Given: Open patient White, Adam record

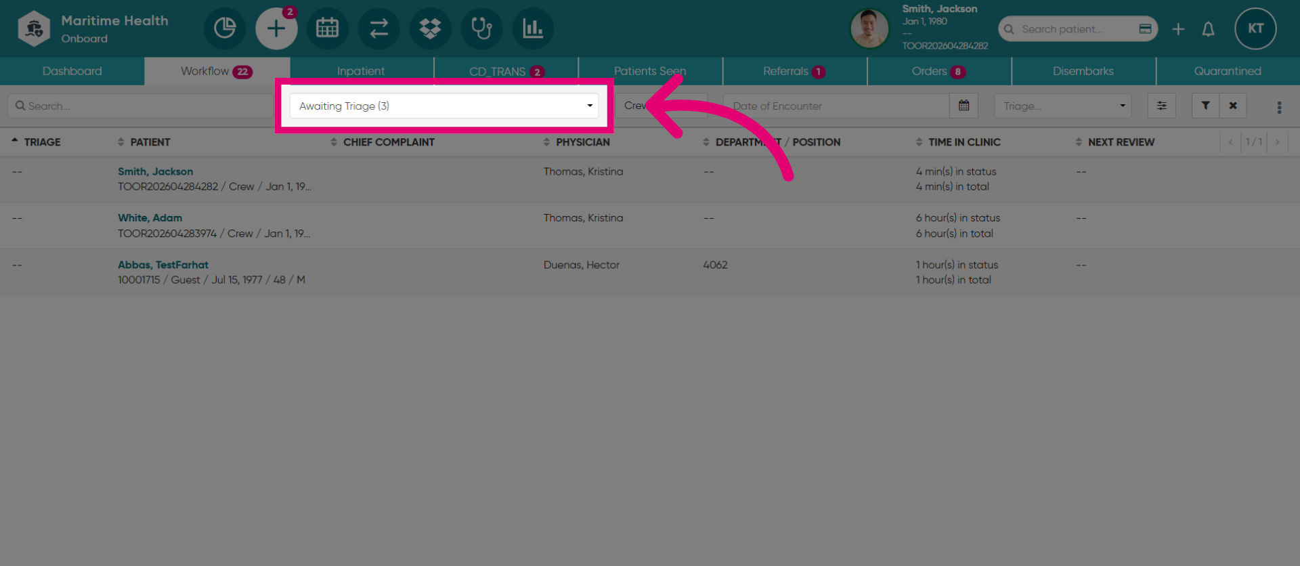Looking at the screenshot, I should [x=150, y=218].
